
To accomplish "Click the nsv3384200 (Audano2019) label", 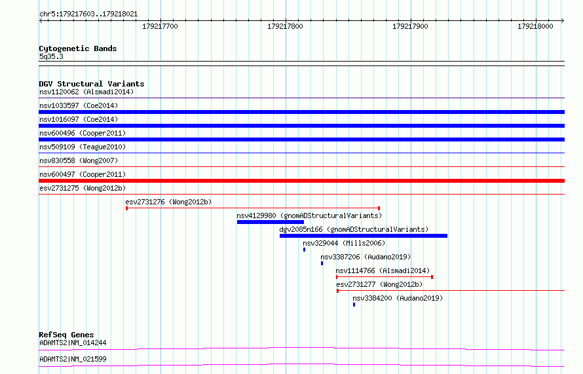I will pos(398,298).
